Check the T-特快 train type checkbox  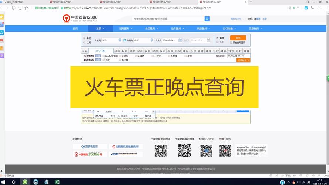(152, 56)
